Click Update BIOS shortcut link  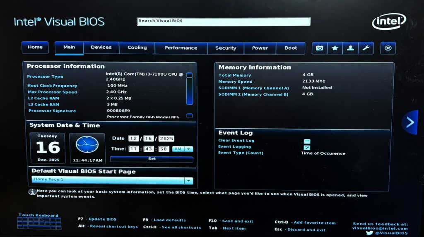[x=103, y=219]
